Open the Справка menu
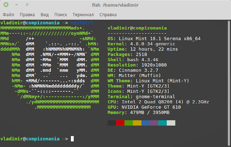 (108, 15)
